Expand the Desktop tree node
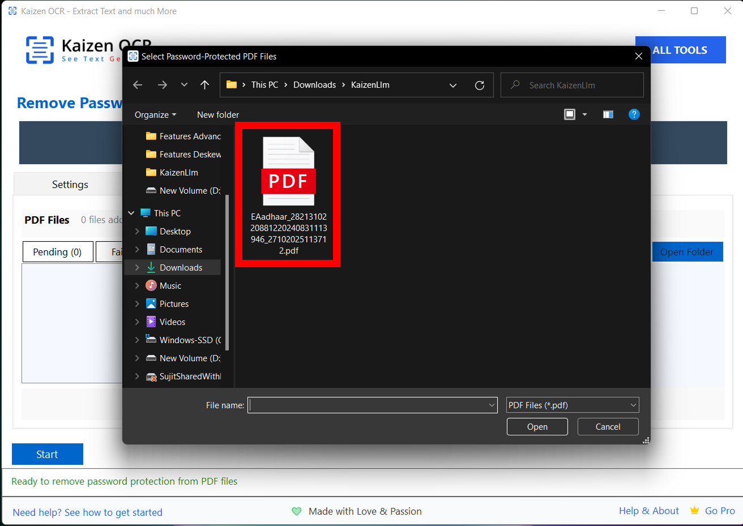The width and height of the screenshot is (743, 526). (137, 231)
